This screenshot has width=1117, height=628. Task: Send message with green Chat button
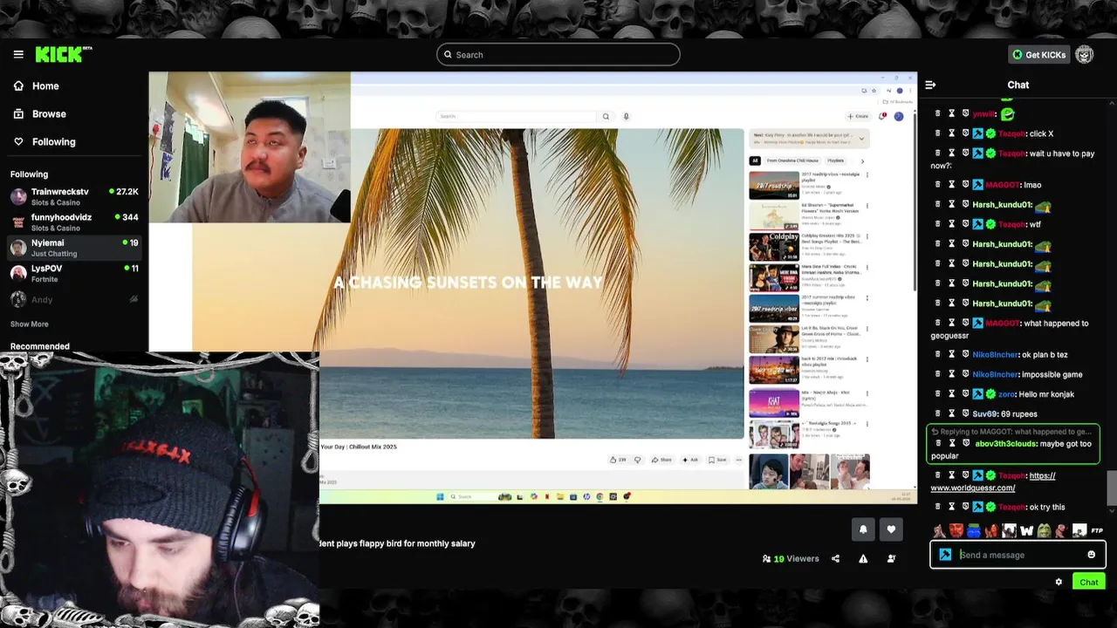point(1088,582)
